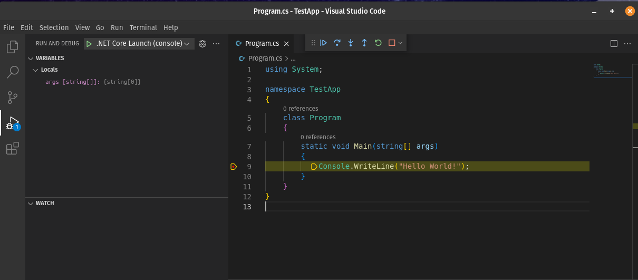Split the editor to the right
The width and height of the screenshot is (638, 280).
point(614,43)
